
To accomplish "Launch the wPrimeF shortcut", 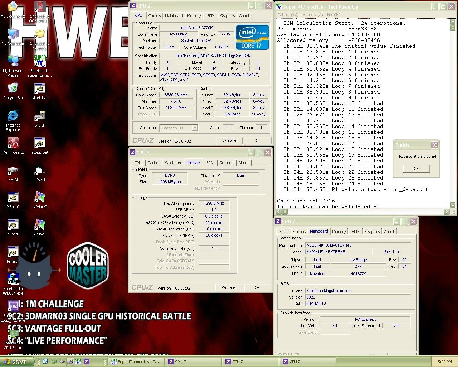I will click(x=40, y=228).
